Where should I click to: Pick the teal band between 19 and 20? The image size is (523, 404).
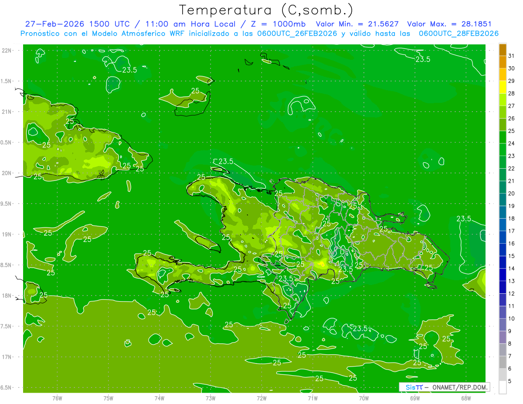[503, 200]
